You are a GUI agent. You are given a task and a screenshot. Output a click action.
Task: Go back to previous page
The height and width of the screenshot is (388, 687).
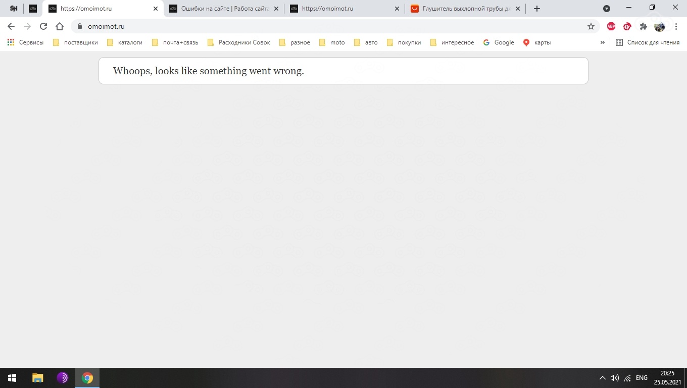(x=11, y=26)
